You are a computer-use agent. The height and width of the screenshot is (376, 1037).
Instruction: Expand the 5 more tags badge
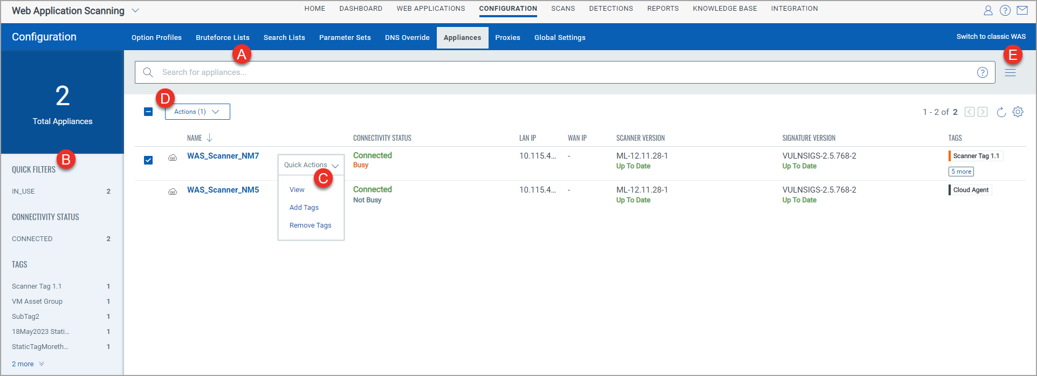pos(961,172)
